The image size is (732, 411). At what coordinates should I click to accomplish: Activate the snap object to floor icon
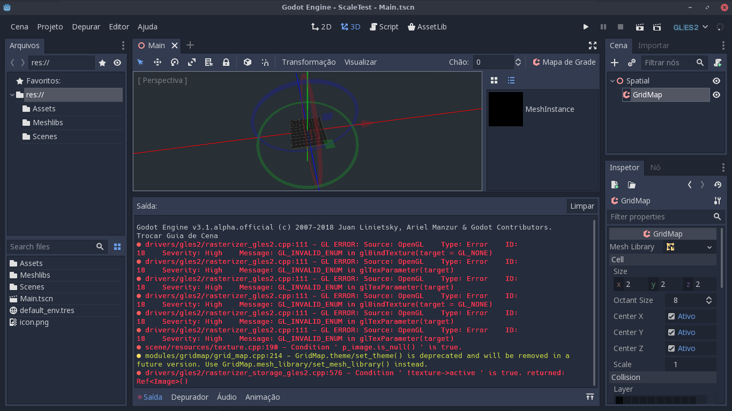(x=248, y=62)
